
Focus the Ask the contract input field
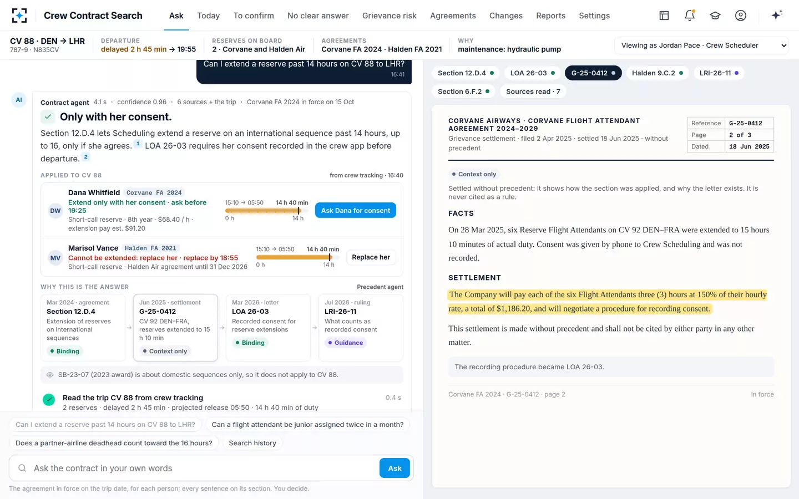(x=204, y=468)
